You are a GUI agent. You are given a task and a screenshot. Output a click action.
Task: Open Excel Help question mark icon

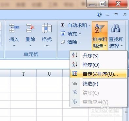(99, 14)
